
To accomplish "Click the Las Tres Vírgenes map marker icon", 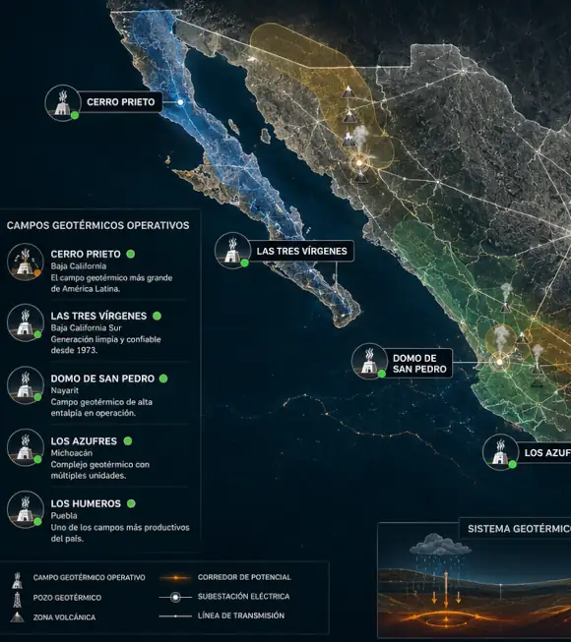I will [x=232, y=251].
